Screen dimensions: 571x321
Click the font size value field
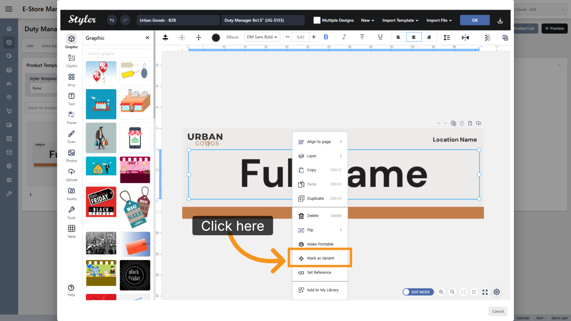300,37
